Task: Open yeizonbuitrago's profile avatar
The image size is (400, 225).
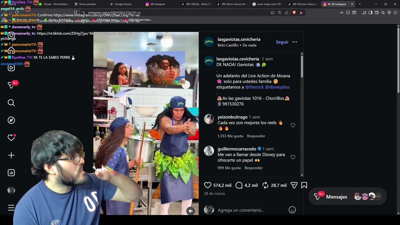Action: pyautogui.click(x=209, y=119)
